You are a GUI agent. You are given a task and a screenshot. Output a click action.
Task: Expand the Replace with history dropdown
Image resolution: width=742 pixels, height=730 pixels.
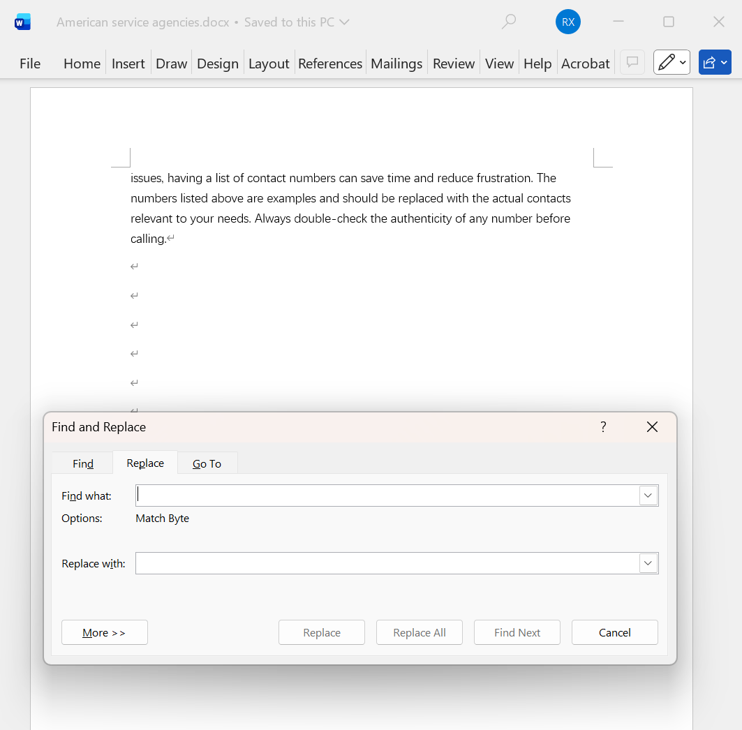[x=648, y=563]
